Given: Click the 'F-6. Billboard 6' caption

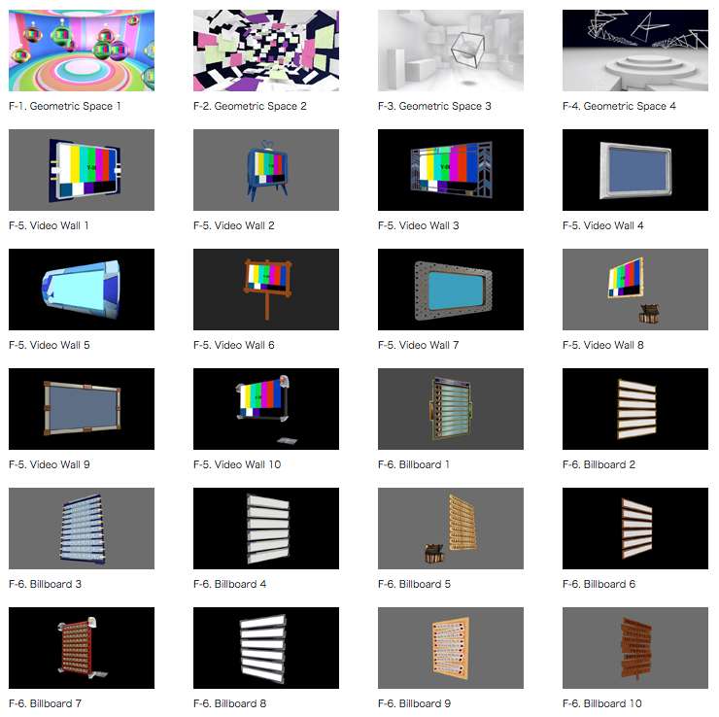Looking at the screenshot, I should click(x=599, y=584).
